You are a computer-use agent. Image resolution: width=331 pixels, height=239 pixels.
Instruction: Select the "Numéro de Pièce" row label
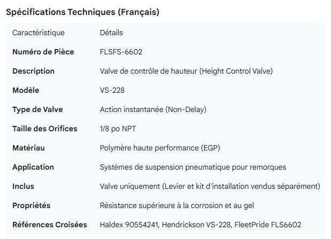pos(43,52)
